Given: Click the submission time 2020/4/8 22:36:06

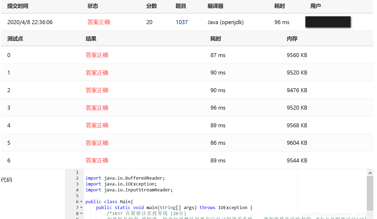Looking at the screenshot, I should (x=30, y=22).
